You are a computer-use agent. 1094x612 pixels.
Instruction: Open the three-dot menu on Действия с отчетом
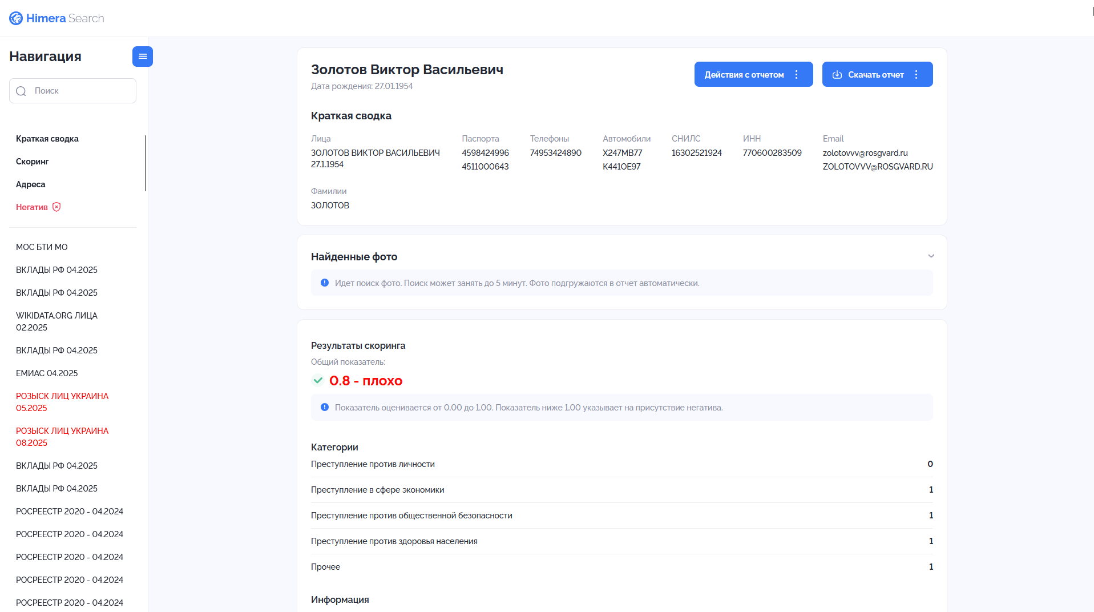pyautogui.click(x=797, y=75)
